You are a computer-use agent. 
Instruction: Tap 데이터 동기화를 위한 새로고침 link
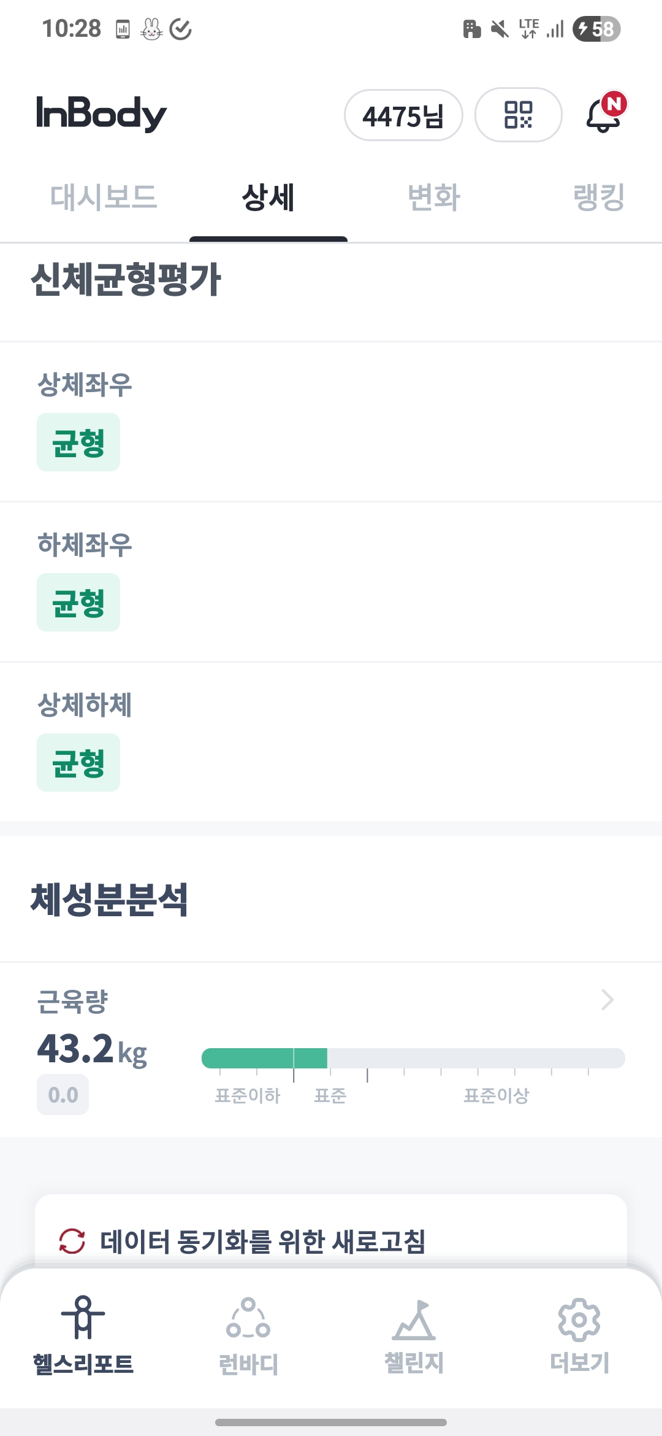click(x=262, y=1241)
